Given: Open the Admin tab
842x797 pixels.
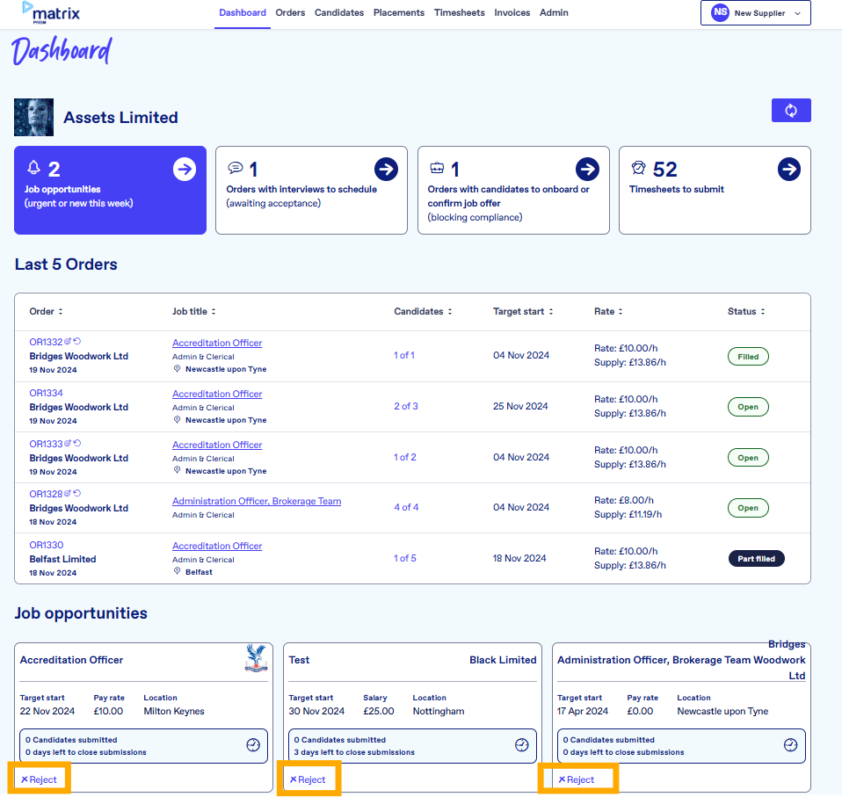Looking at the screenshot, I should [x=554, y=13].
